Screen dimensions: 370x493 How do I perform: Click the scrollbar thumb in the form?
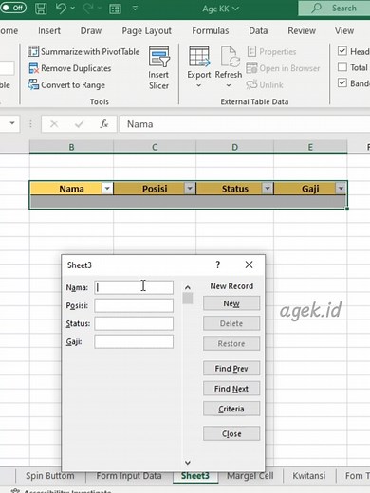tap(188, 299)
